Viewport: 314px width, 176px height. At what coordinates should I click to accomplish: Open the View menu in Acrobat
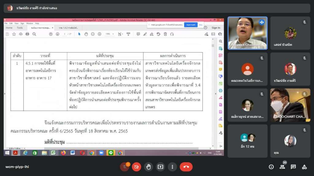point(17,23)
